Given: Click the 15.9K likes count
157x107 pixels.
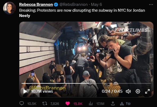Looking at the screenshot, I should [78, 104].
